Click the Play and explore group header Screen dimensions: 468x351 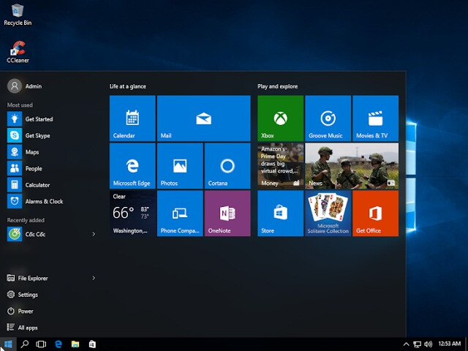278,86
